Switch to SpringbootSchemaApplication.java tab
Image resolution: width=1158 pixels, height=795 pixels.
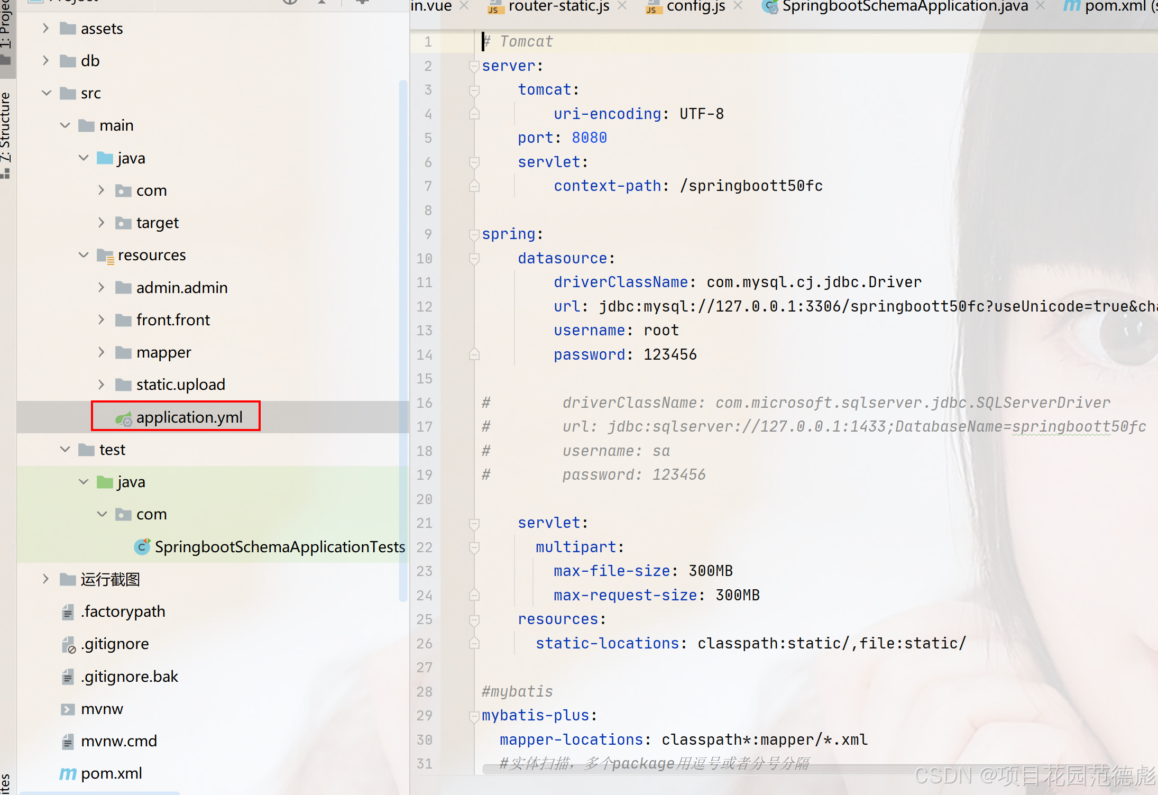904,6
